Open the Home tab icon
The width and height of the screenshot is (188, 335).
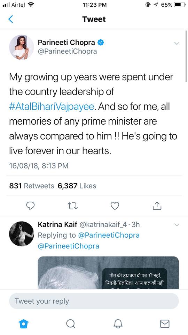[23, 324]
